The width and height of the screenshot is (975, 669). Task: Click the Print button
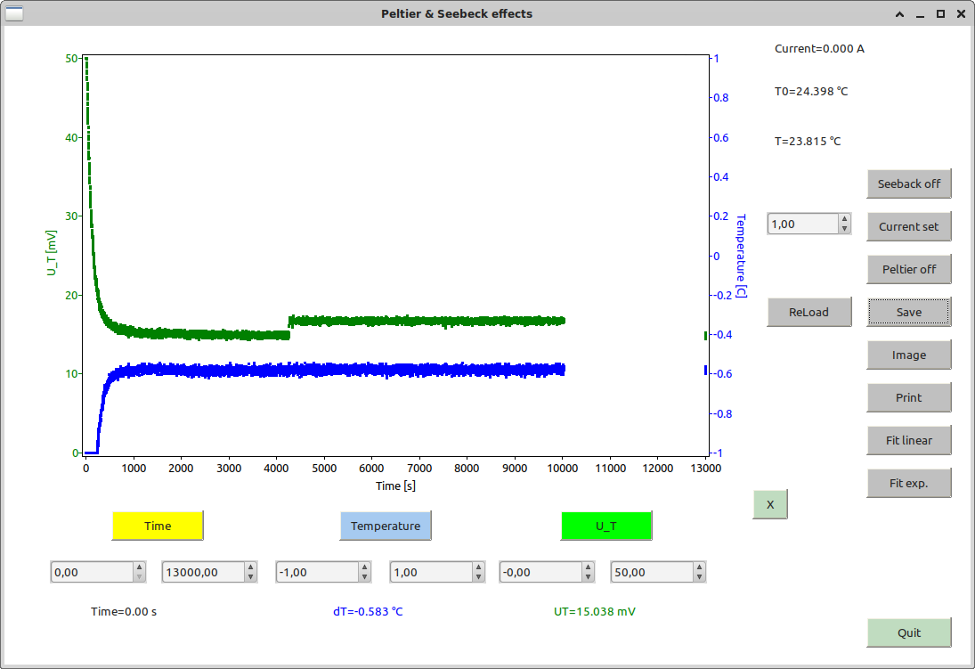908,397
